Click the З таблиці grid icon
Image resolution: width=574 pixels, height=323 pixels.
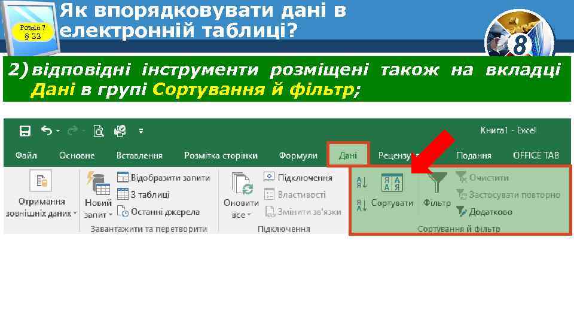[123, 194]
